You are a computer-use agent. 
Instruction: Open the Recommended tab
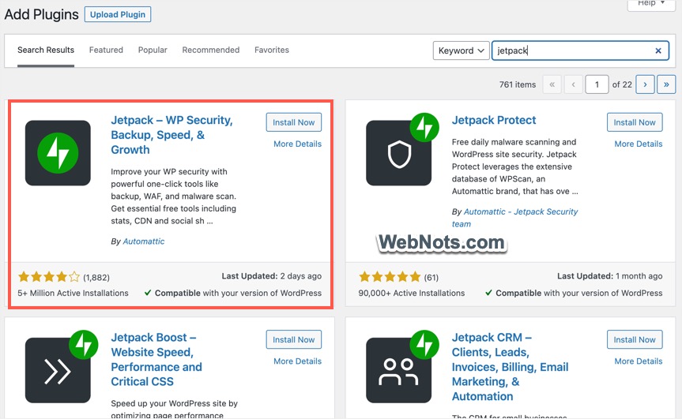pos(211,50)
